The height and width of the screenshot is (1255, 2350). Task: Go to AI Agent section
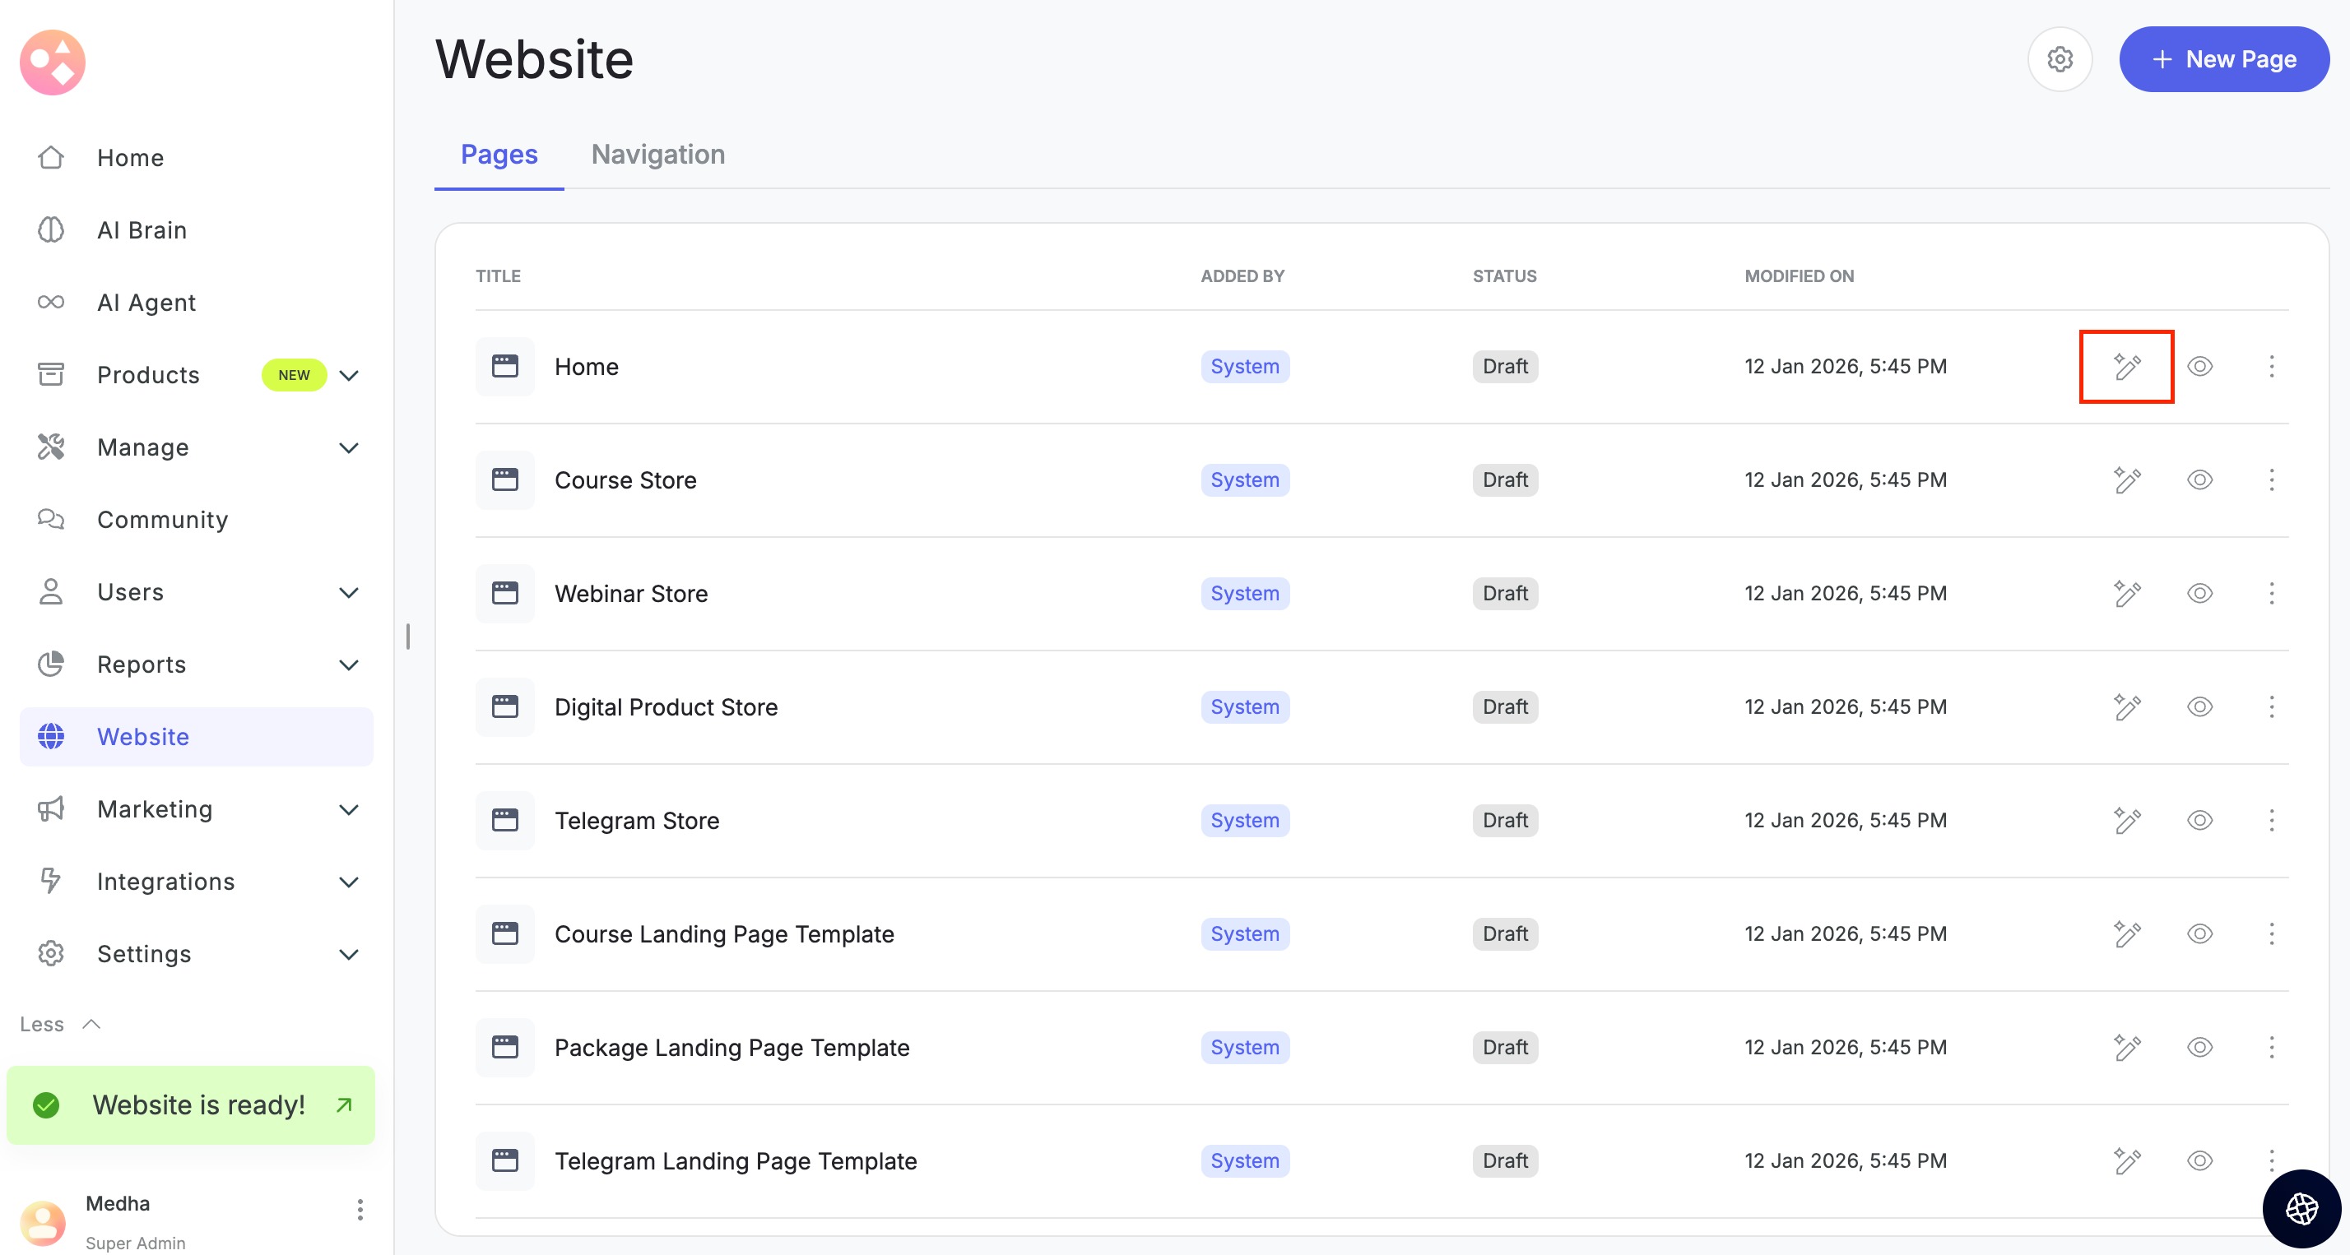(146, 302)
